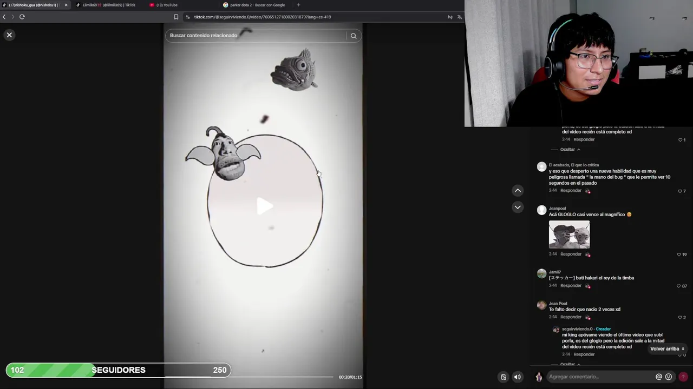
Task: Click the reaction badge beside Jamil's Responder
Action: tap(588, 286)
